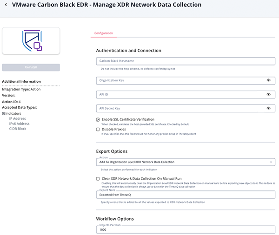
Task: Reveal API Secret Key with eye icon
Action: tap(268, 108)
